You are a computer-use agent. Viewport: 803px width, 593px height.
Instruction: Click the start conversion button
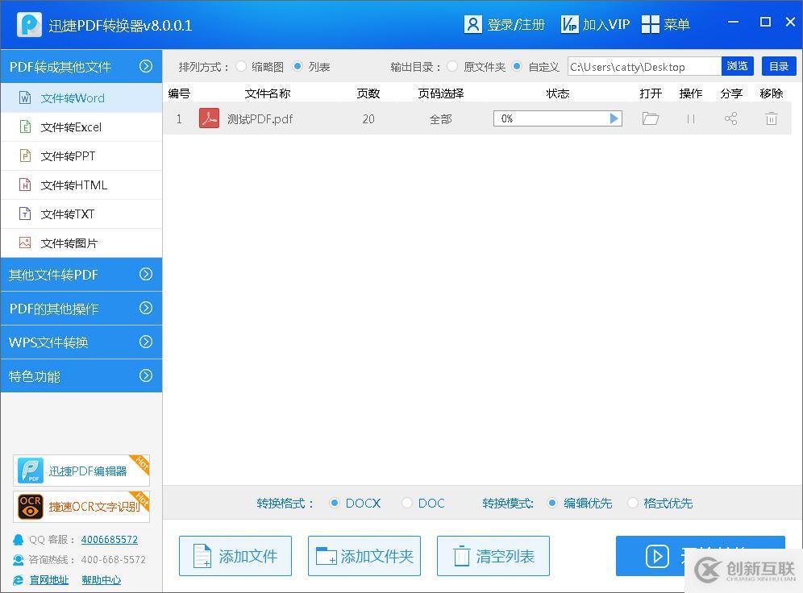click(x=700, y=556)
